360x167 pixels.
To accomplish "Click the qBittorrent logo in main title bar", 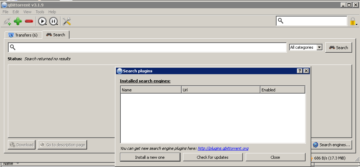I will click(4, 5).
